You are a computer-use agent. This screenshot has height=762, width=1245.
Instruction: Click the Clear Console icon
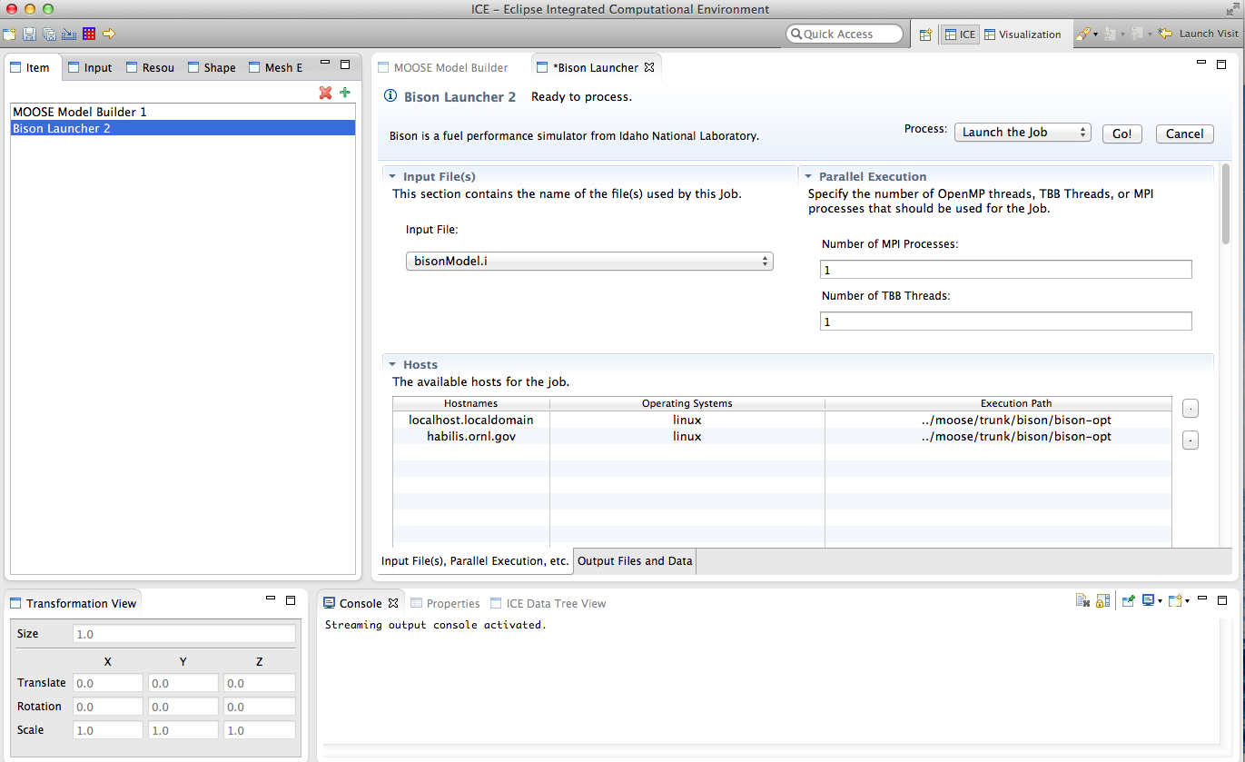click(x=1082, y=600)
